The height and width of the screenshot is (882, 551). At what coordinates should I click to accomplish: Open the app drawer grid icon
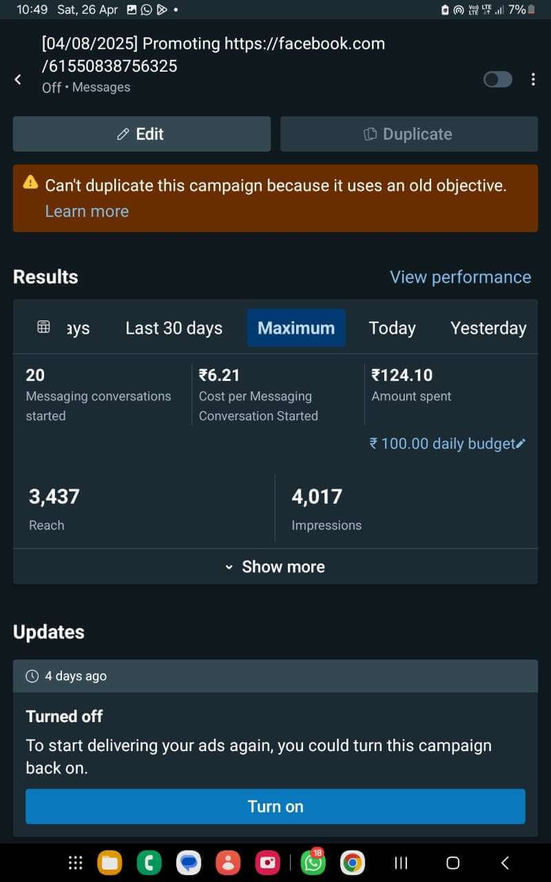click(76, 863)
